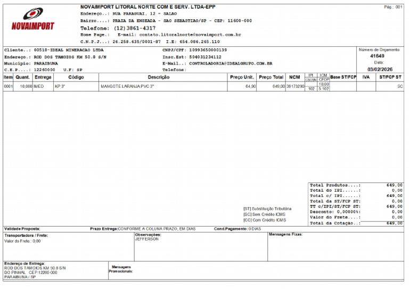Click SC marker in item row
The width and height of the screenshot is (409, 289).
[x=400, y=86]
